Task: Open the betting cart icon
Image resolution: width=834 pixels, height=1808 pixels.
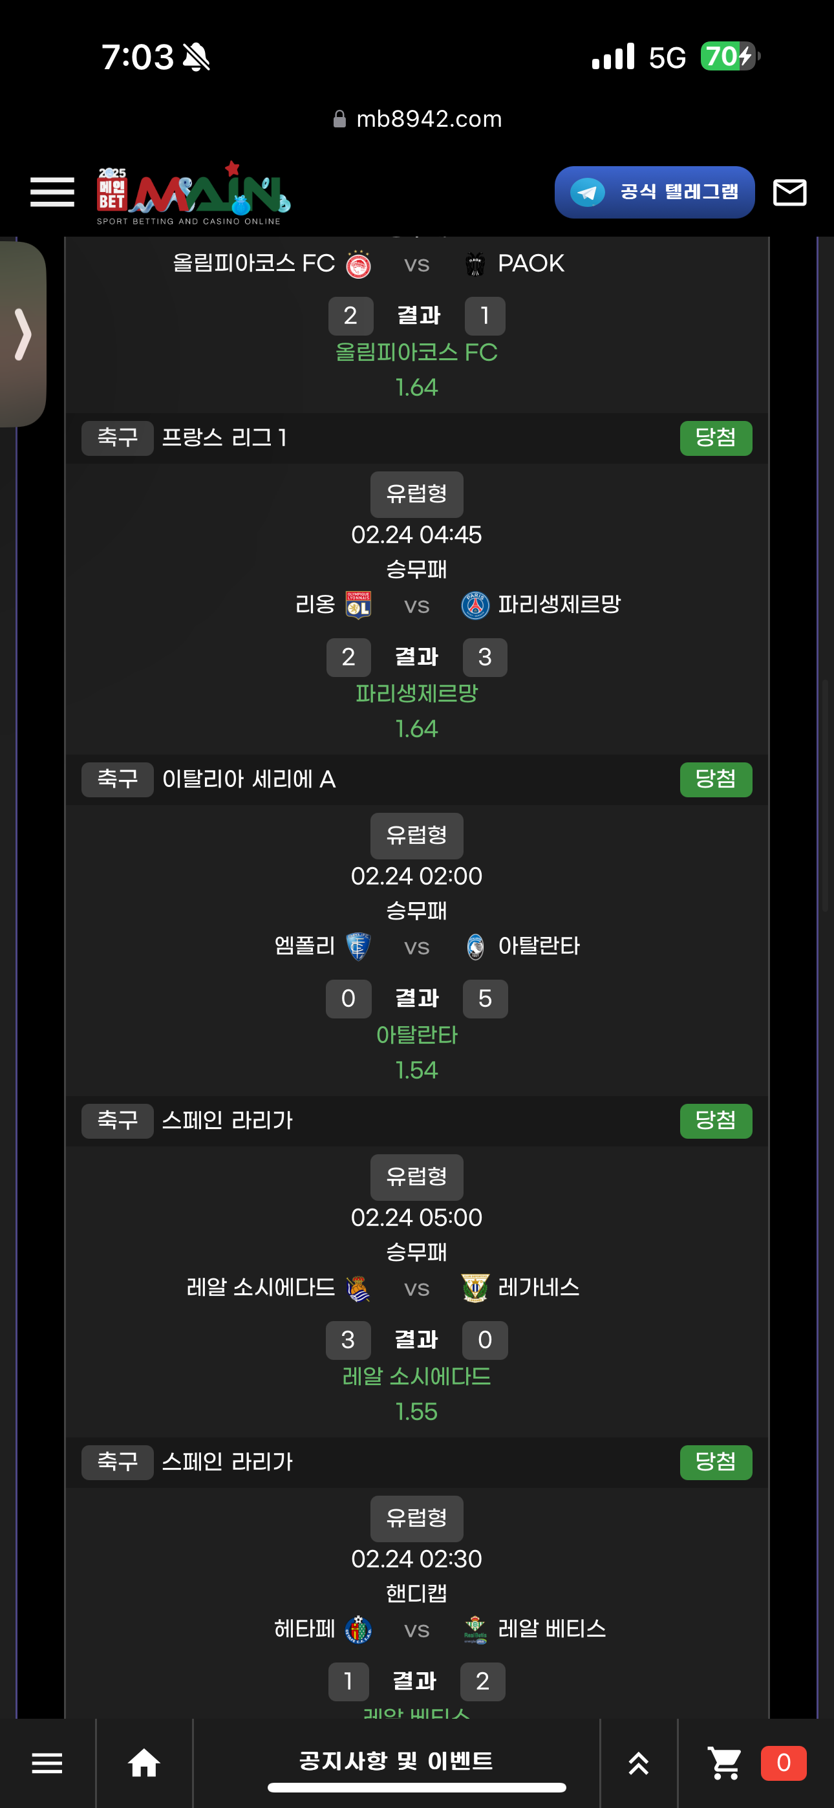Action: pos(725,1762)
